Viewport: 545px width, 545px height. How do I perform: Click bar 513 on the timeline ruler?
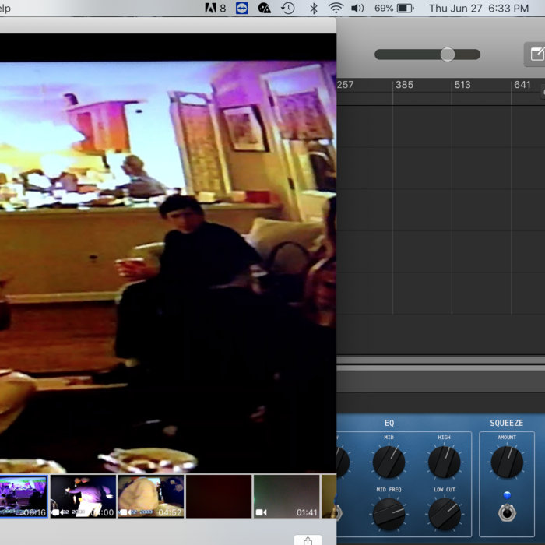pos(462,85)
